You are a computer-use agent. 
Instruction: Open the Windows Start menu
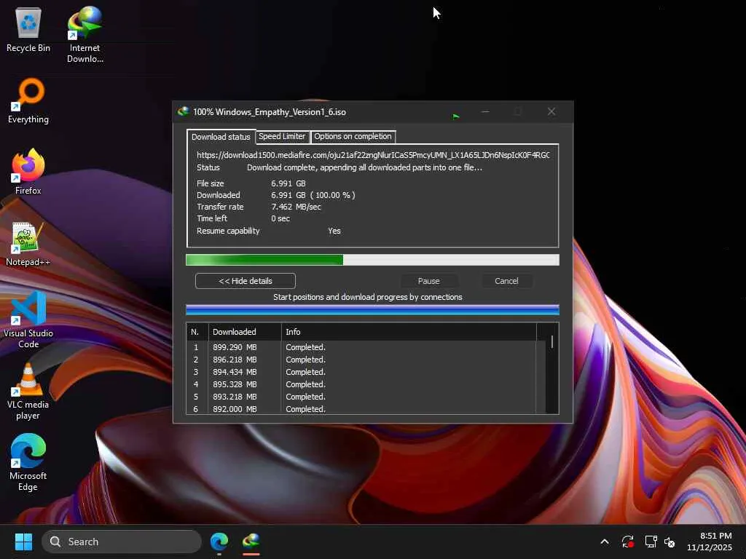[23, 542]
